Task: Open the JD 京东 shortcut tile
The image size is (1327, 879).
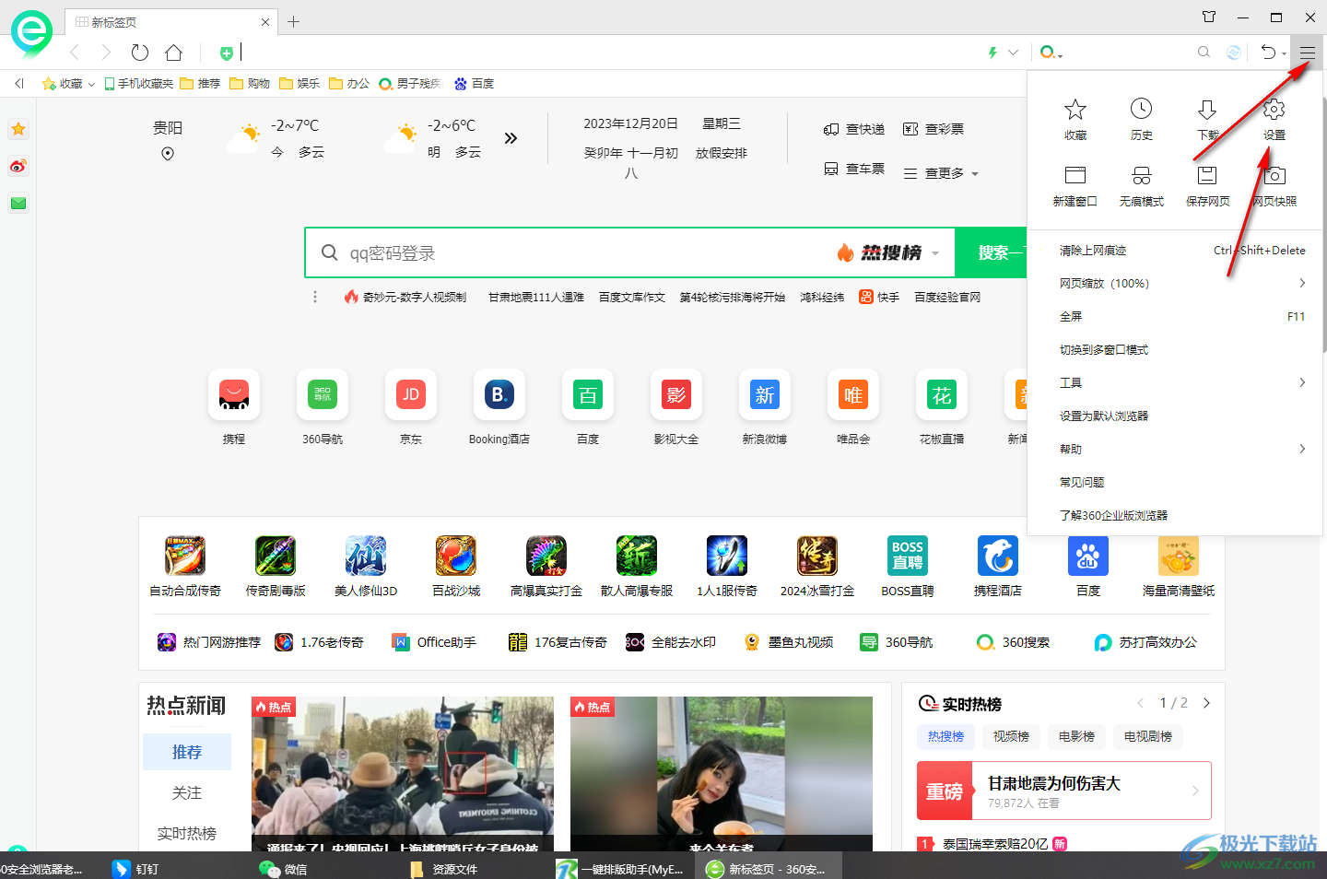Action: pos(411,395)
